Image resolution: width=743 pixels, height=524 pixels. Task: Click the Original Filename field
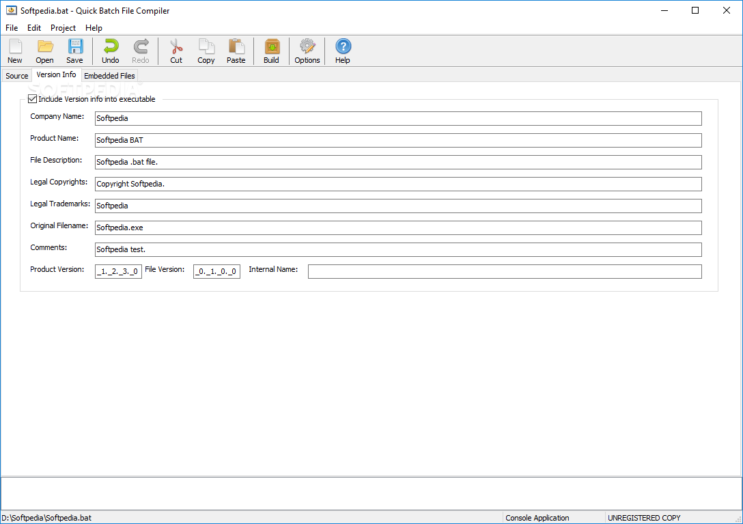pos(398,227)
